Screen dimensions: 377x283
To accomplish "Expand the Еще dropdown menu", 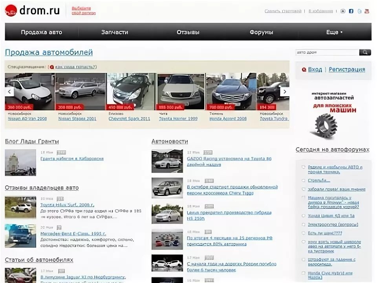I will (335, 32).
